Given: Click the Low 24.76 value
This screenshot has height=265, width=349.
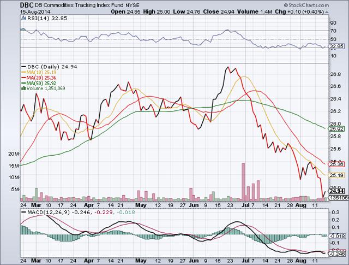Looking at the screenshot, I should click(186, 12).
